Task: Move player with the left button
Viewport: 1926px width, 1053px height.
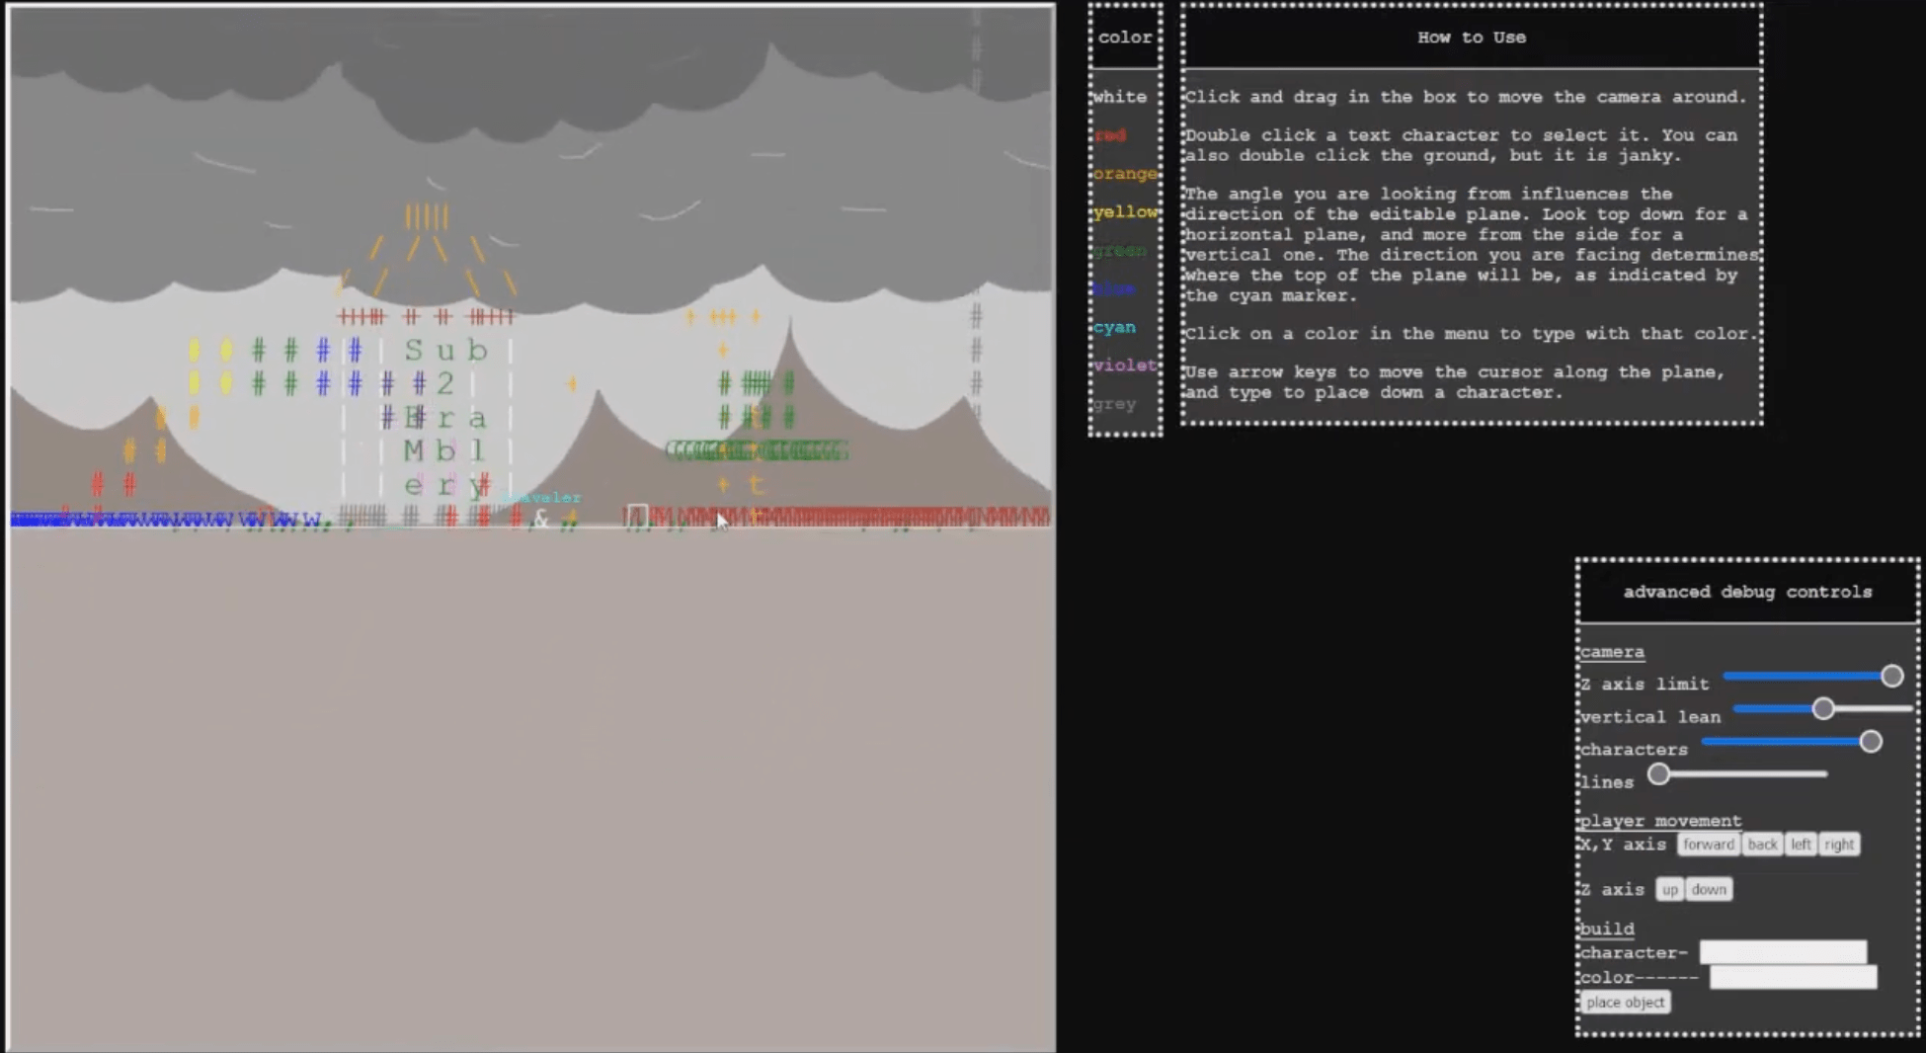Action: pos(1801,845)
